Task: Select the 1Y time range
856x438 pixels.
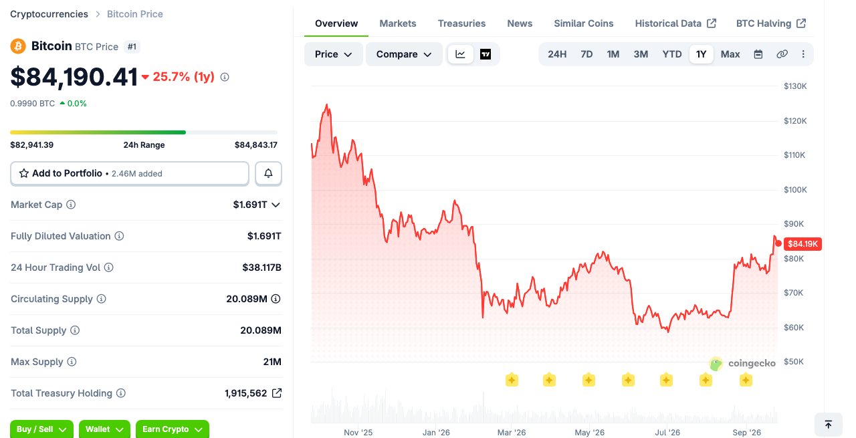Action: point(701,54)
